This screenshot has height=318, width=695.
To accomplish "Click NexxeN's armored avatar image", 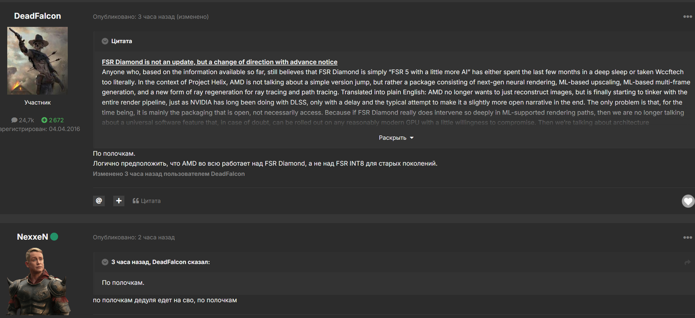I will (37, 281).
